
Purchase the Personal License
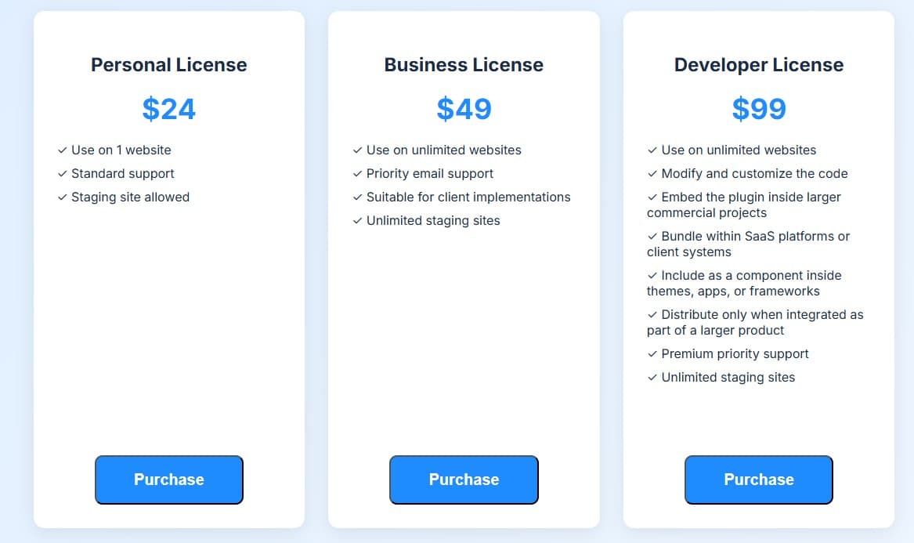169,480
